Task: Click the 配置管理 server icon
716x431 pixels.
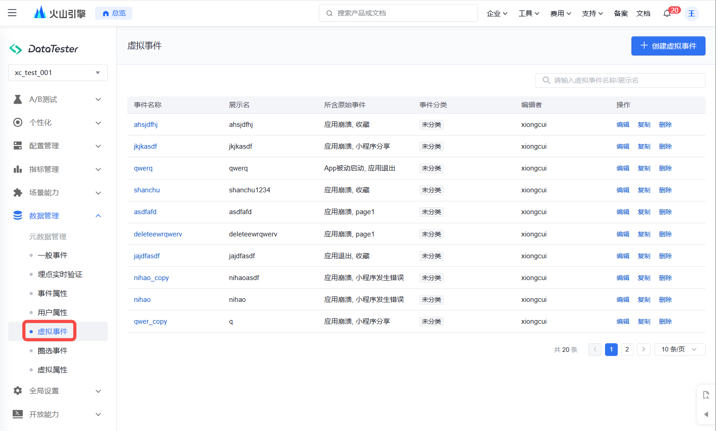Action: click(x=18, y=145)
